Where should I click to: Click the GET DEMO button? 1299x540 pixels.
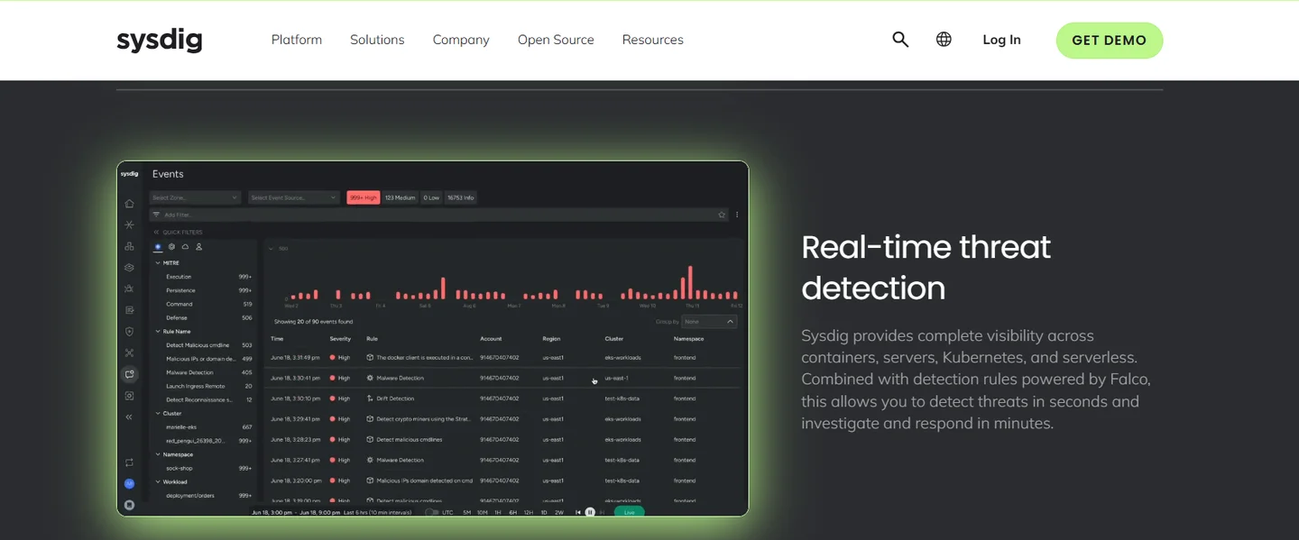pos(1110,41)
